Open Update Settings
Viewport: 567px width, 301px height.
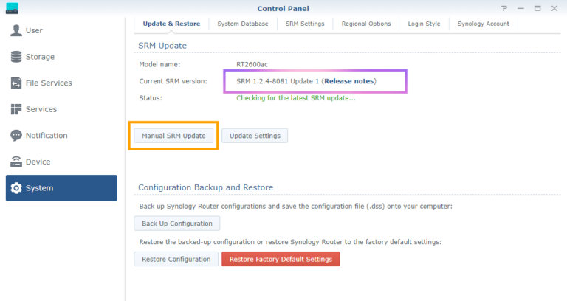pos(255,136)
